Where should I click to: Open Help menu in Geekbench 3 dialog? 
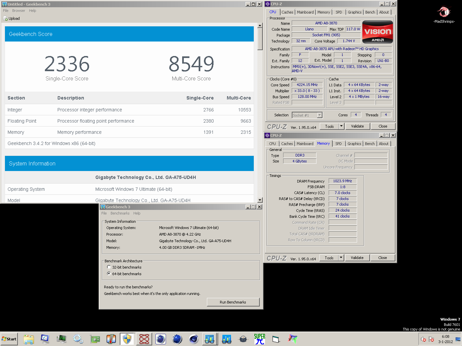pyautogui.click(x=137, y=213)
